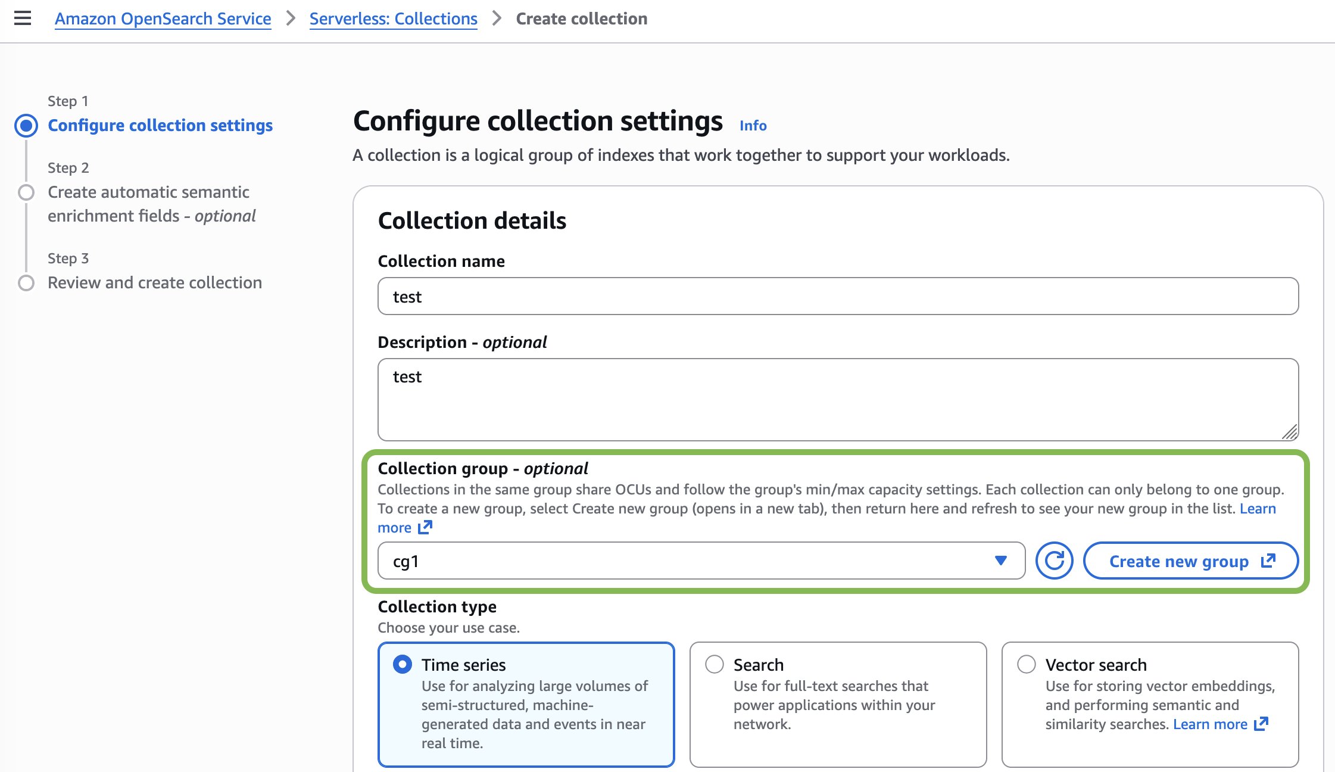Image resolution: width=1335 pixels, height=772 pixels.
Task: Open the hamburger navigation menu
Action: (x=23, y=18)
